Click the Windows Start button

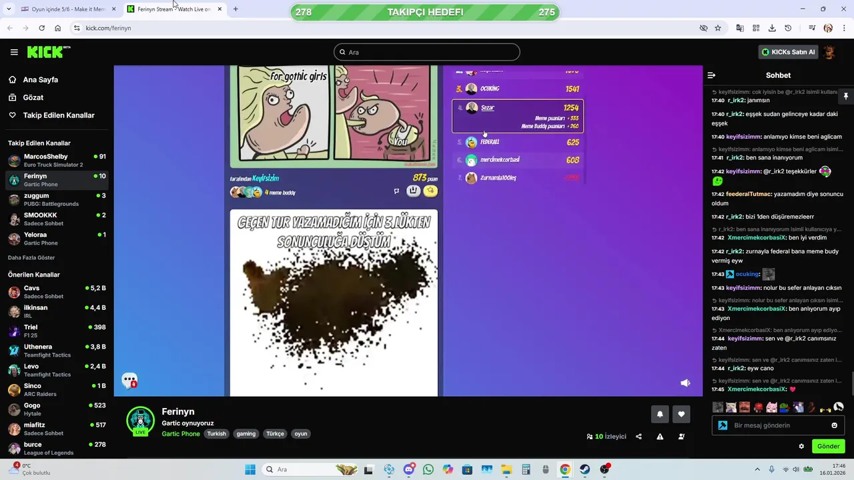pyautogui.click(x=250, y=469)
